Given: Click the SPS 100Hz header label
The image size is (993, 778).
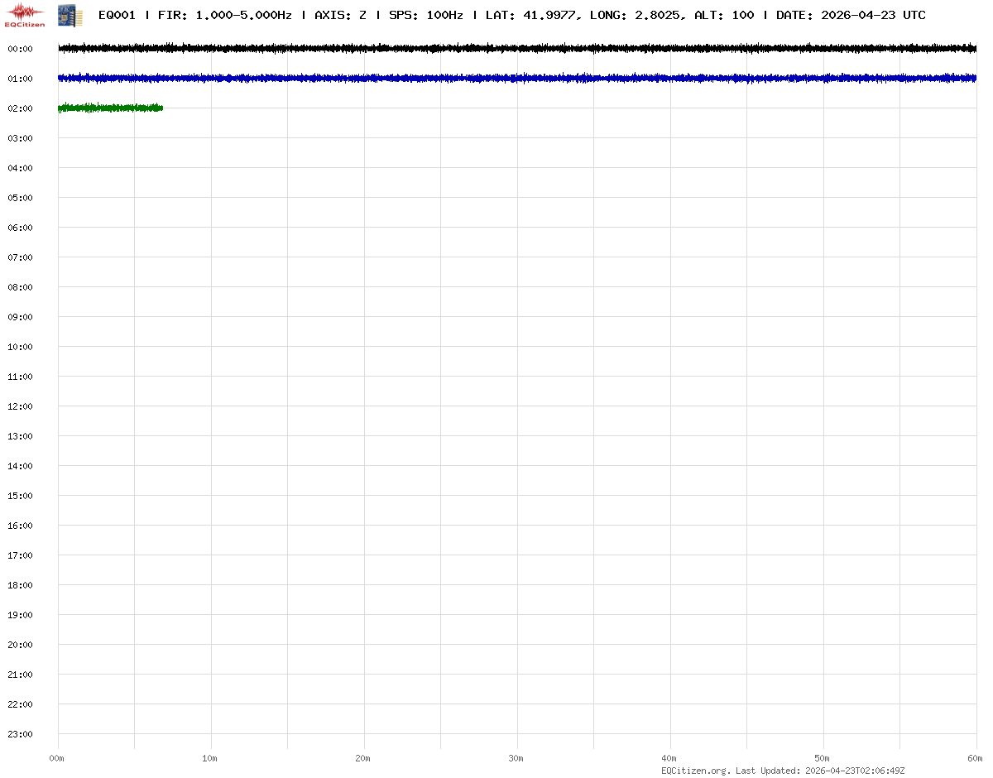Looking at the screenshot, I should (425, 15).
